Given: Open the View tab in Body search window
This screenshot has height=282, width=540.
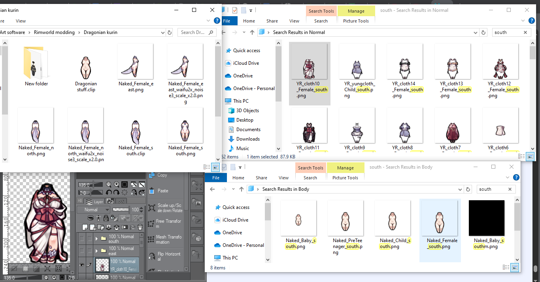Looking at the screenshot, I should pos(284,178).
